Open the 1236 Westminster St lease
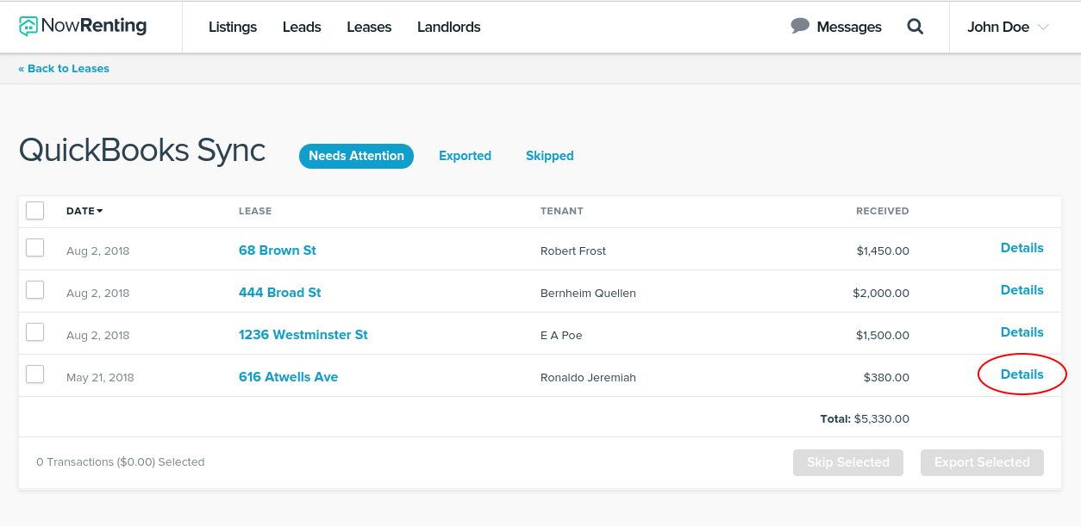This screenshot has height=526, width=1081. [303, 335]
